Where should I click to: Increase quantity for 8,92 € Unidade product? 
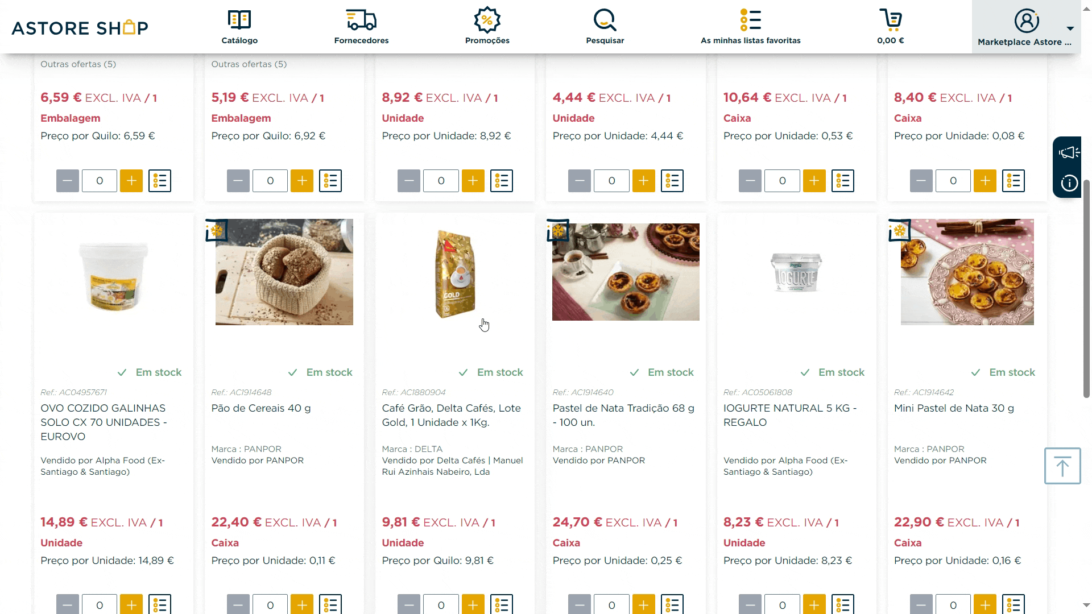pos(473,181)
